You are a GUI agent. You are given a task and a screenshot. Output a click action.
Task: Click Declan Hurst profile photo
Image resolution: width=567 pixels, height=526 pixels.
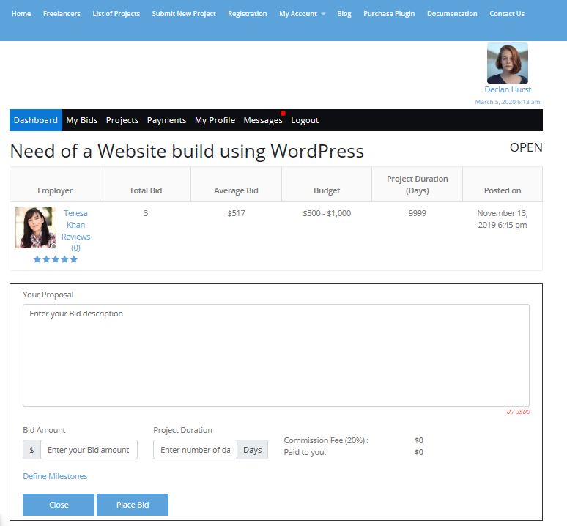508,63
